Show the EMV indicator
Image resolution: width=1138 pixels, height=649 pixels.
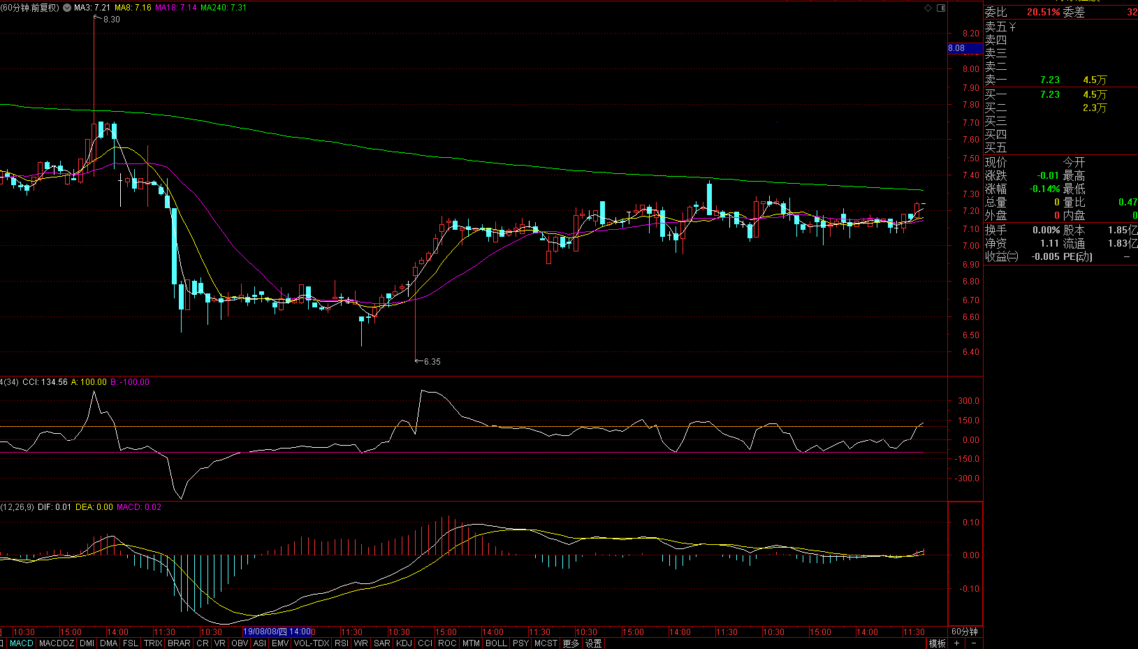(x=280, y=643)
